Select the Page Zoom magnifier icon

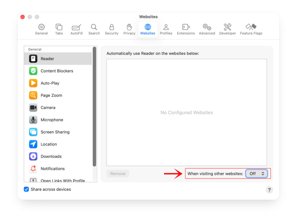(33, 95)
